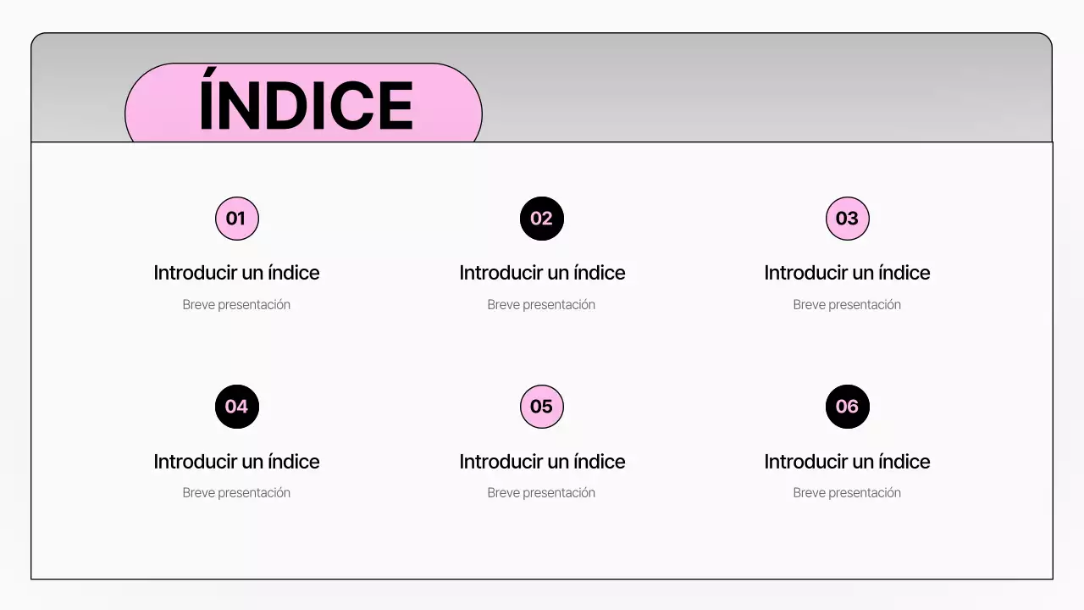Image resolution: width=1084 pixels, height=610 pixels.
Task: Select the black 02 number circle
Action: point(541,219)
